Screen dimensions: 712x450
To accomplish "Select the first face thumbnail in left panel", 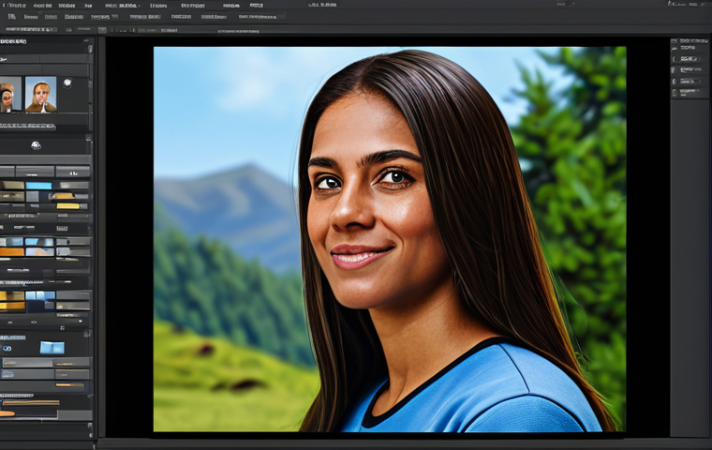I will (7, 96).
